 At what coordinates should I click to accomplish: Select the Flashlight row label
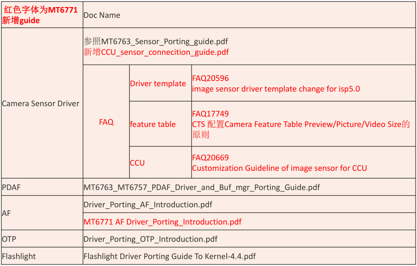coord(19,257)
